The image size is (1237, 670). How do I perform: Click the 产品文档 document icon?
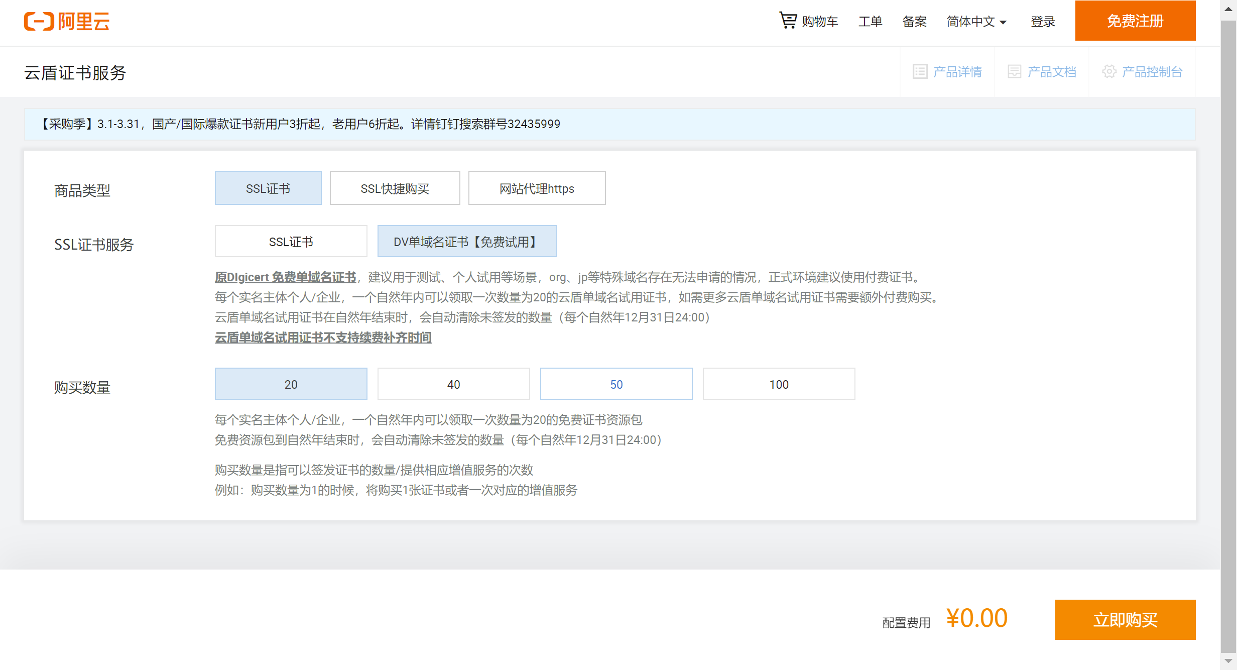pyautogui.click(x=1014, y=71)
